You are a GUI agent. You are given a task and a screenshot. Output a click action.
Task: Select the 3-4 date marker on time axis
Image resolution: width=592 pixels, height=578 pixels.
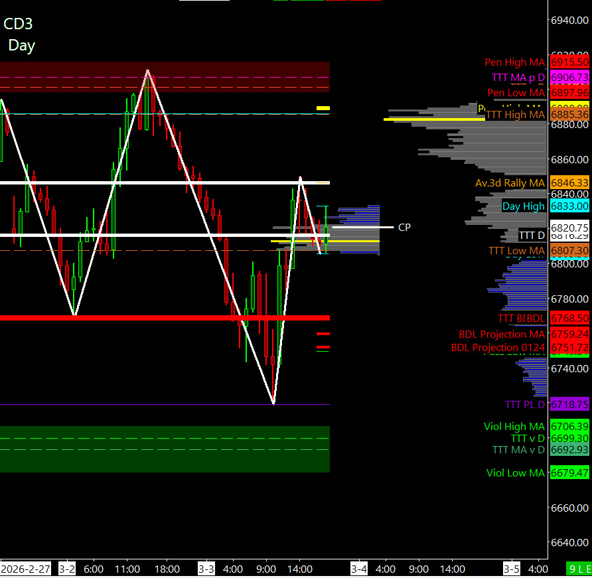pos(359,569)
